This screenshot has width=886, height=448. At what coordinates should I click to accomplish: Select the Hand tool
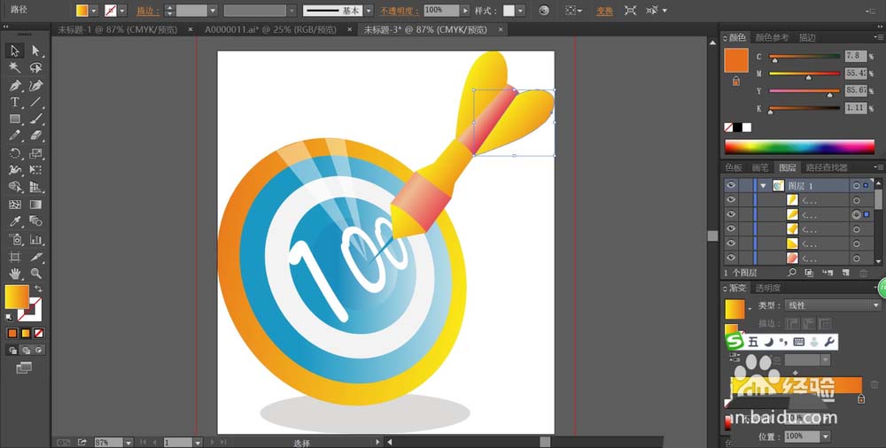tap(15, 274)
